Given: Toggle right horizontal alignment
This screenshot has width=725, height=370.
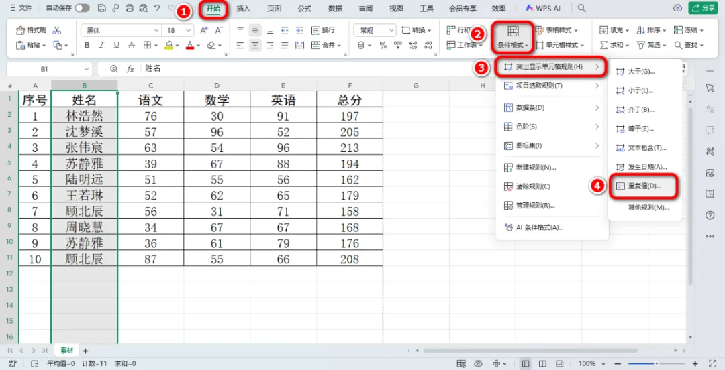Looking at the screenshot, I should pos(270,46).
